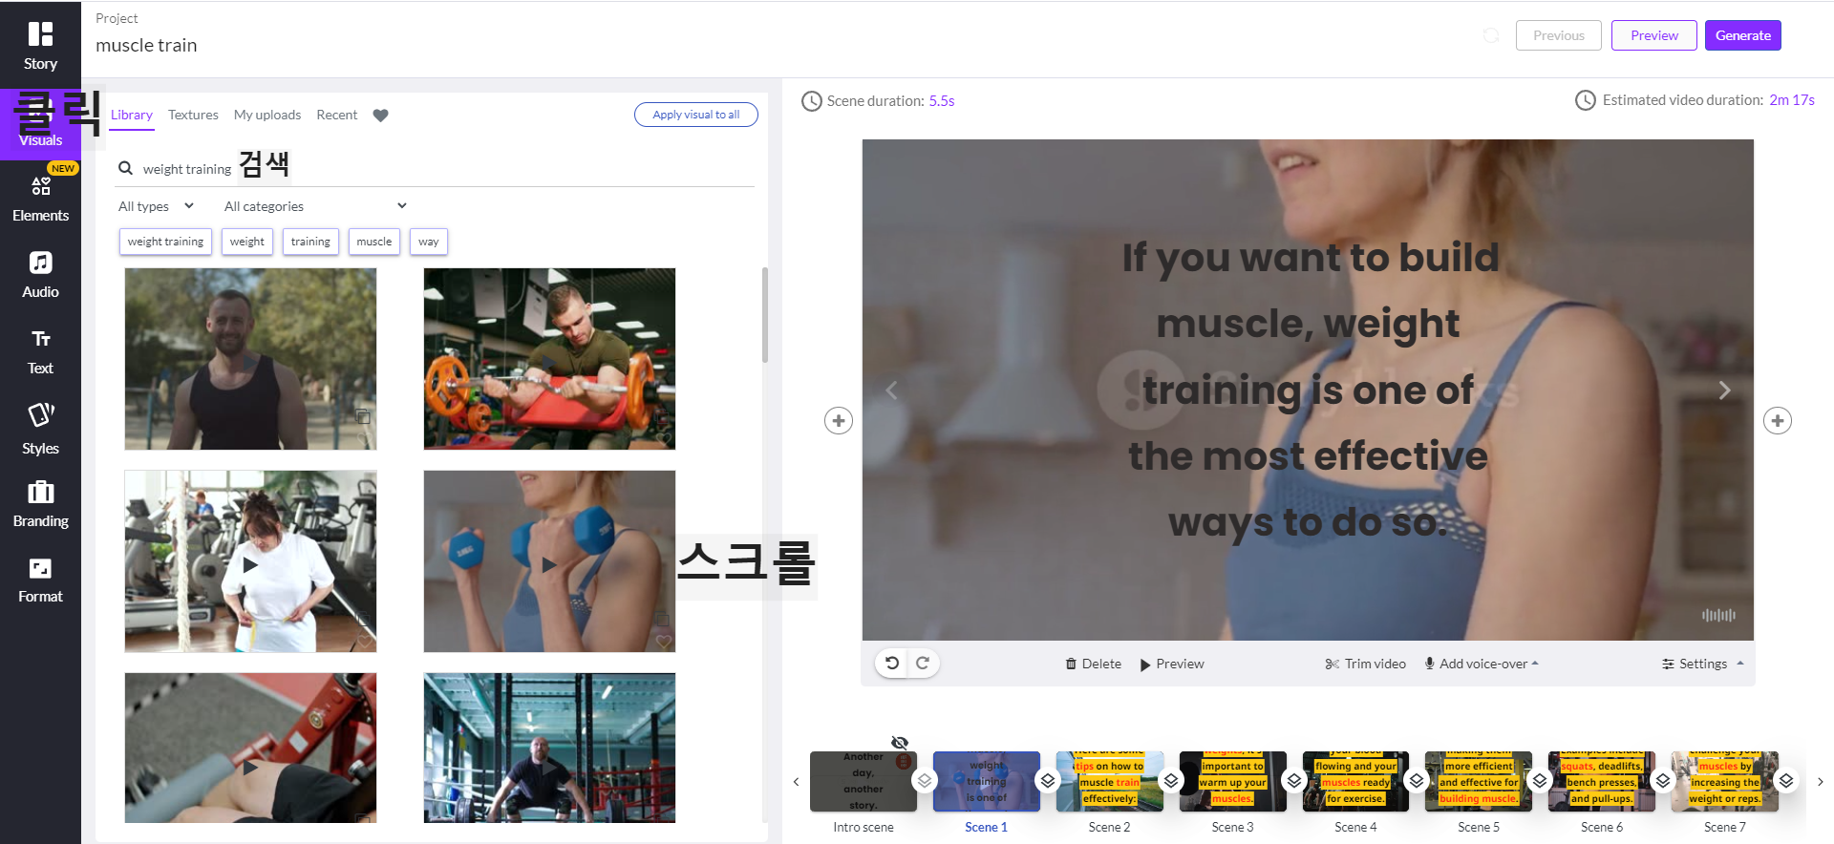This screenshot has height=844, width=1834.
Task: Select woman measuring waist gym video
Action: pyautogui.click(x=250, y=561)
